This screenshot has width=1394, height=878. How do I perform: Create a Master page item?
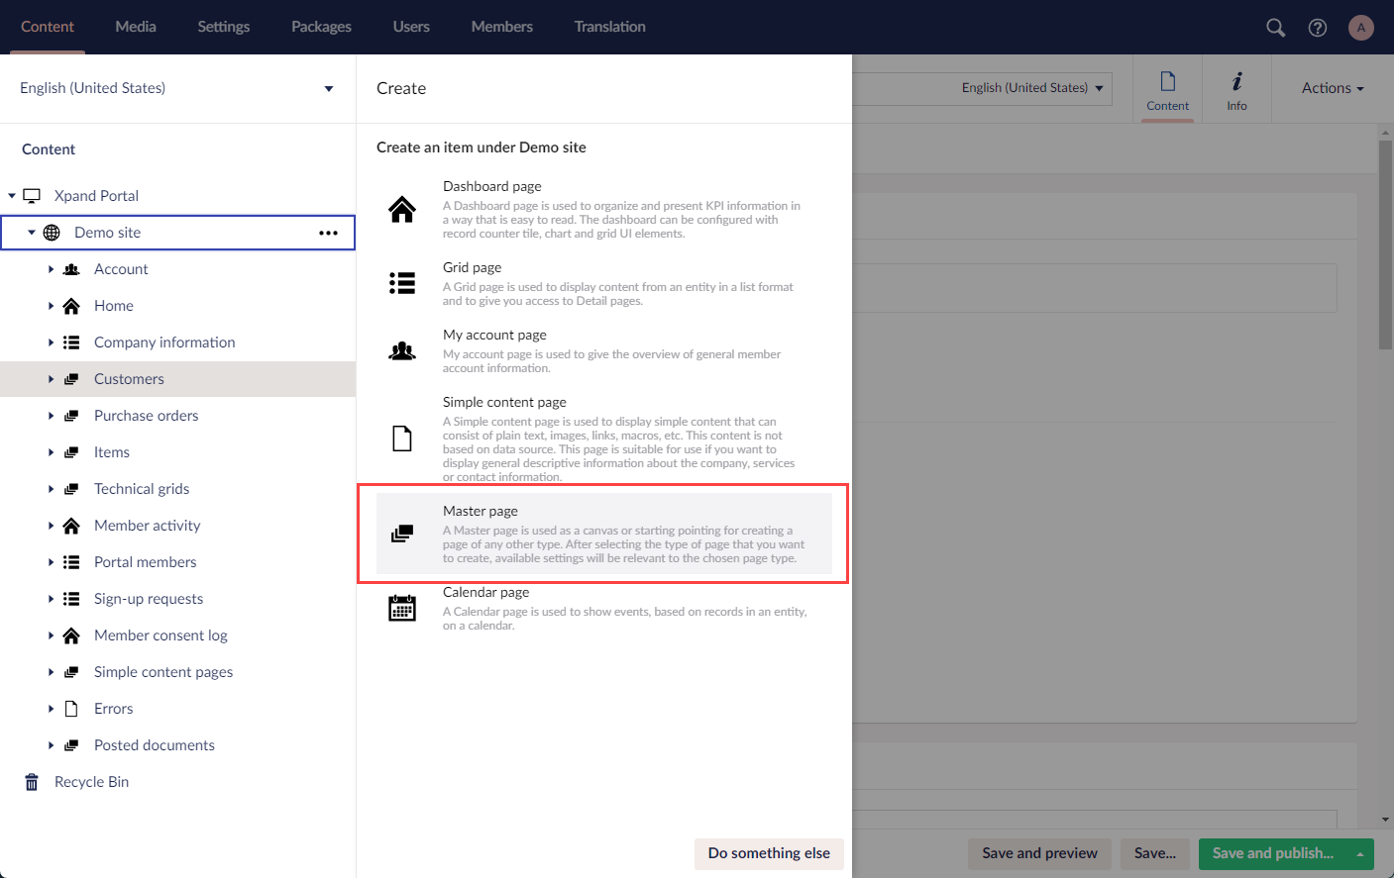pos(604,534)
